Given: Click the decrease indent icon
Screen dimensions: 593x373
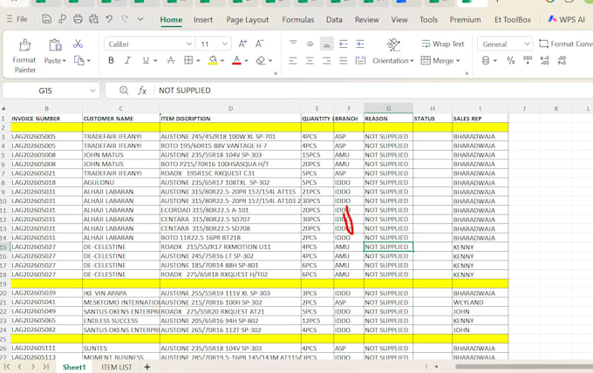Looking at the screenshot, I should point(344,44).
